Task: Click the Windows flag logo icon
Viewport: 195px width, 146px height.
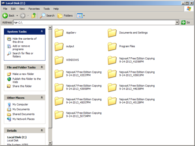Action: (x=189, y=9)
